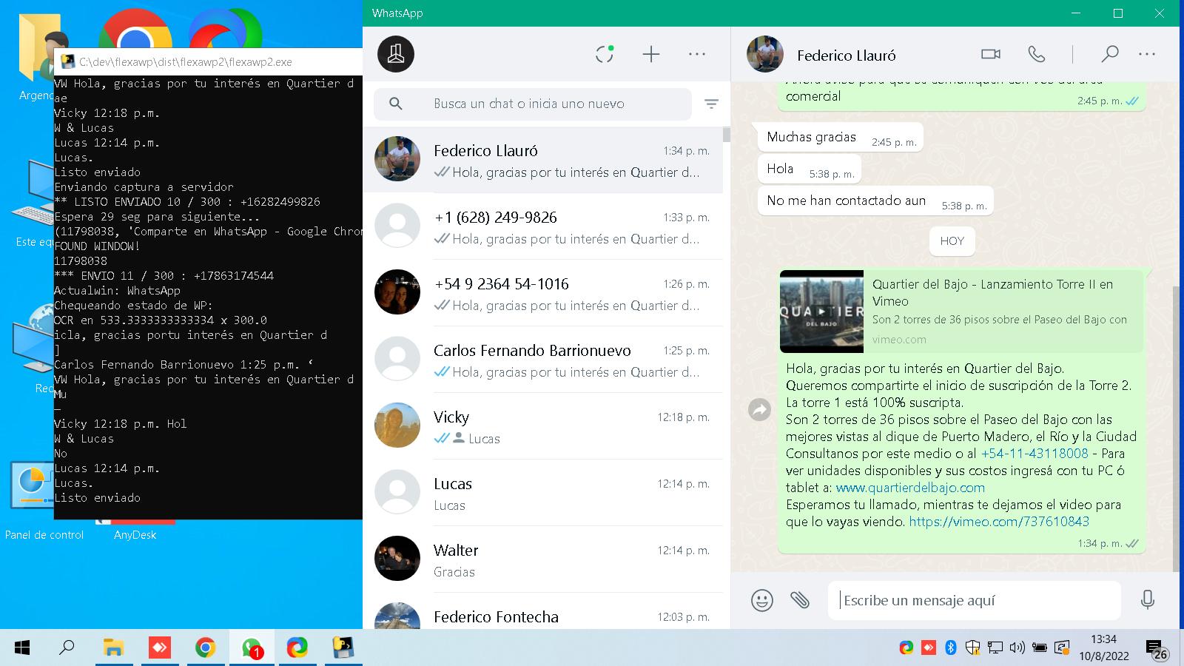Click the phone number +54-11-43118008 link
The height and width of the screenshot is (666, 1184).
pyautogui.click(x=1035, y=454)
